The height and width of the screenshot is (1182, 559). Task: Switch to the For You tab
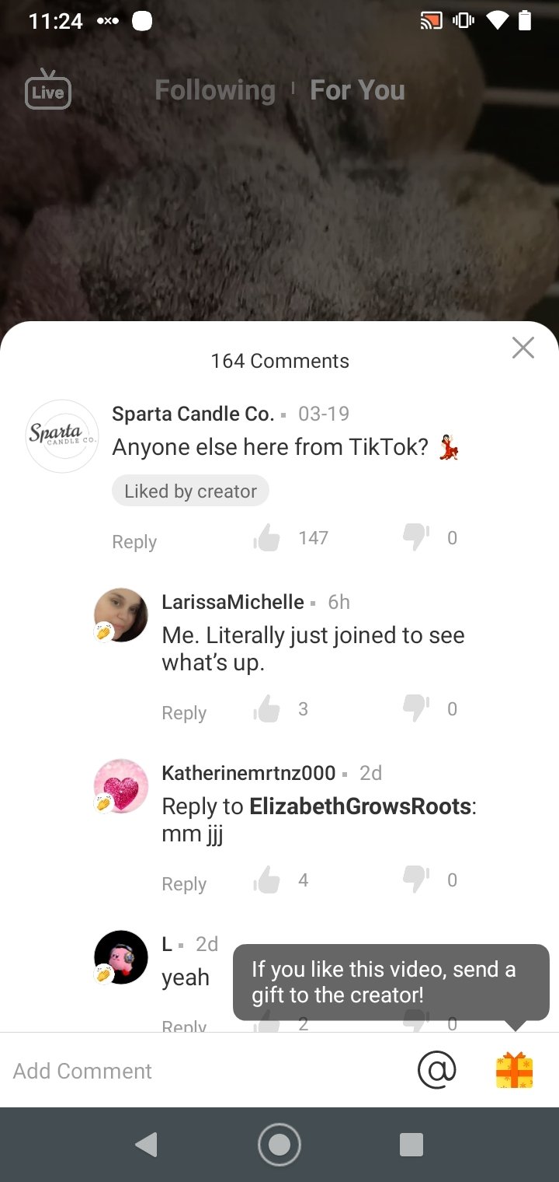tap(357, 90)
